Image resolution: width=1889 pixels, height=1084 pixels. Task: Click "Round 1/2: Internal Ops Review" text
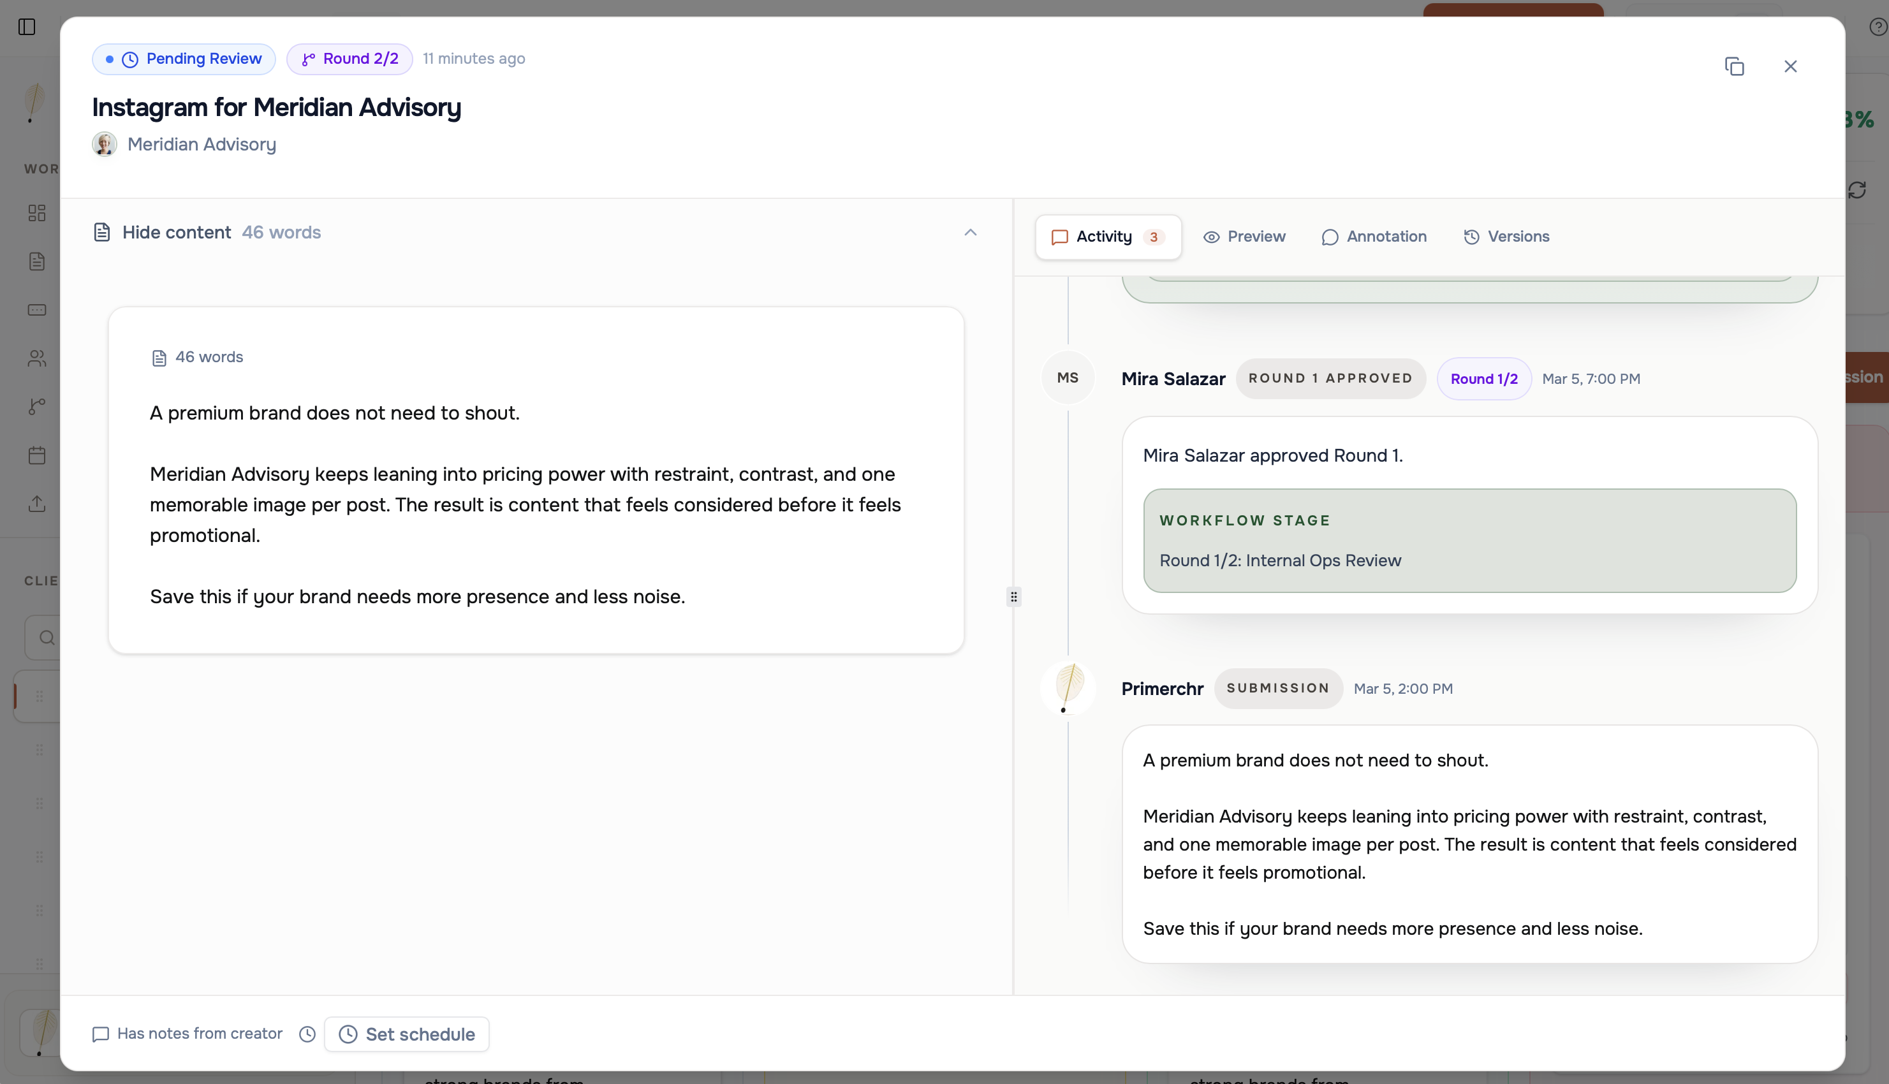[1280, 560]
